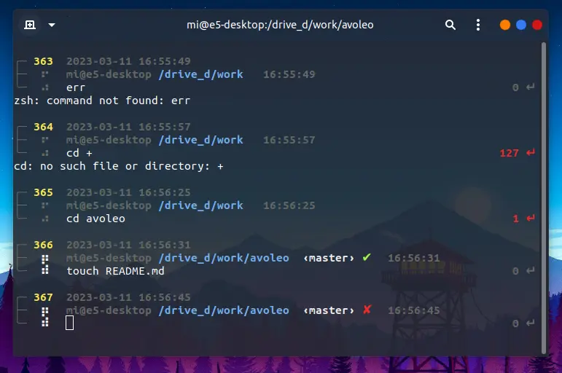
Task: Click mi@e5-desktop in prompt 367
Action: (x=109, y=310)
